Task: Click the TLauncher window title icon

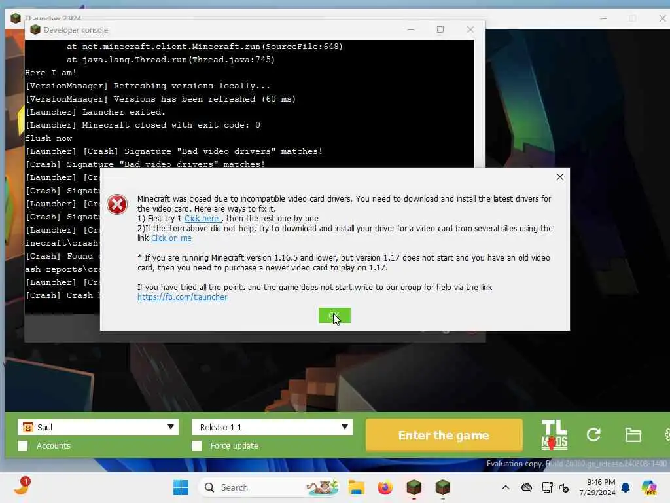Action: click(16, 18)
